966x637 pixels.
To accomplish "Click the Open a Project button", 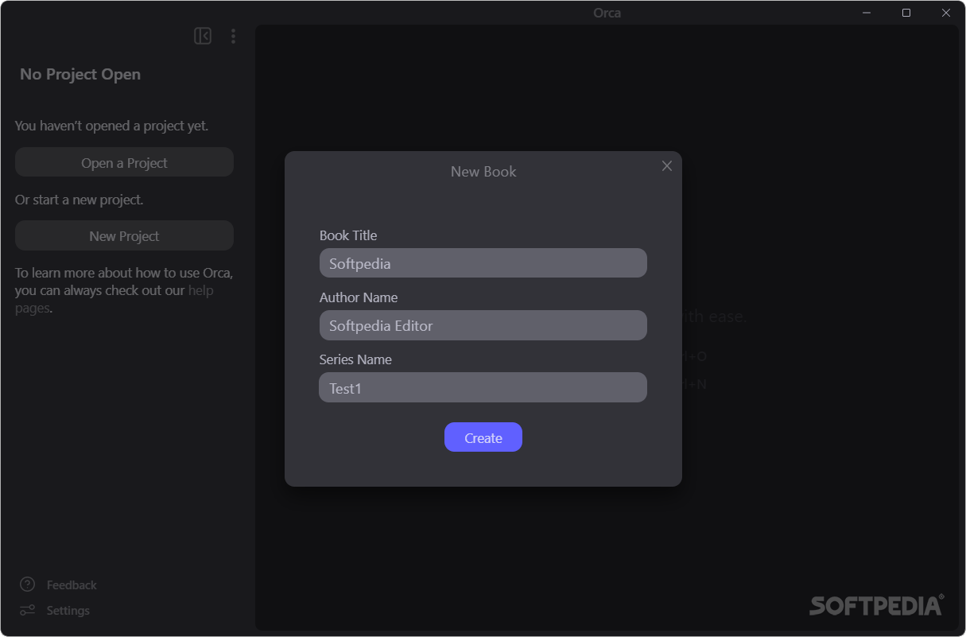I will [124, 162].
